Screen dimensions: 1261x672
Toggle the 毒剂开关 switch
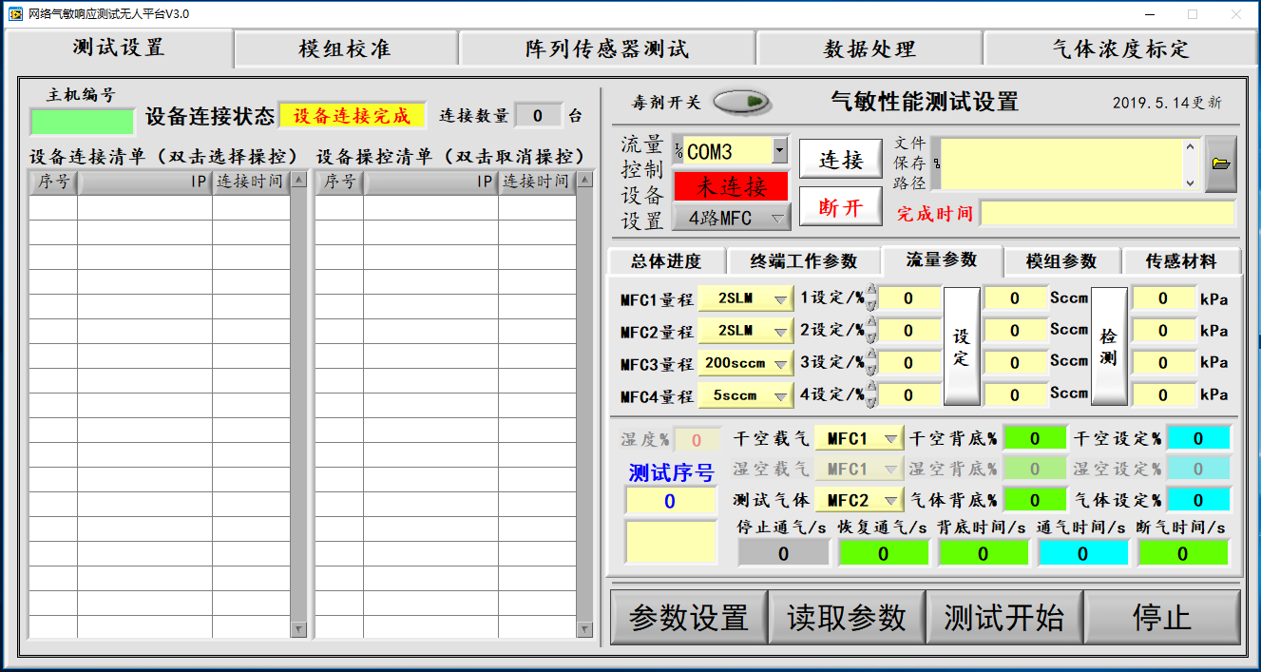(x=741, y=101)
